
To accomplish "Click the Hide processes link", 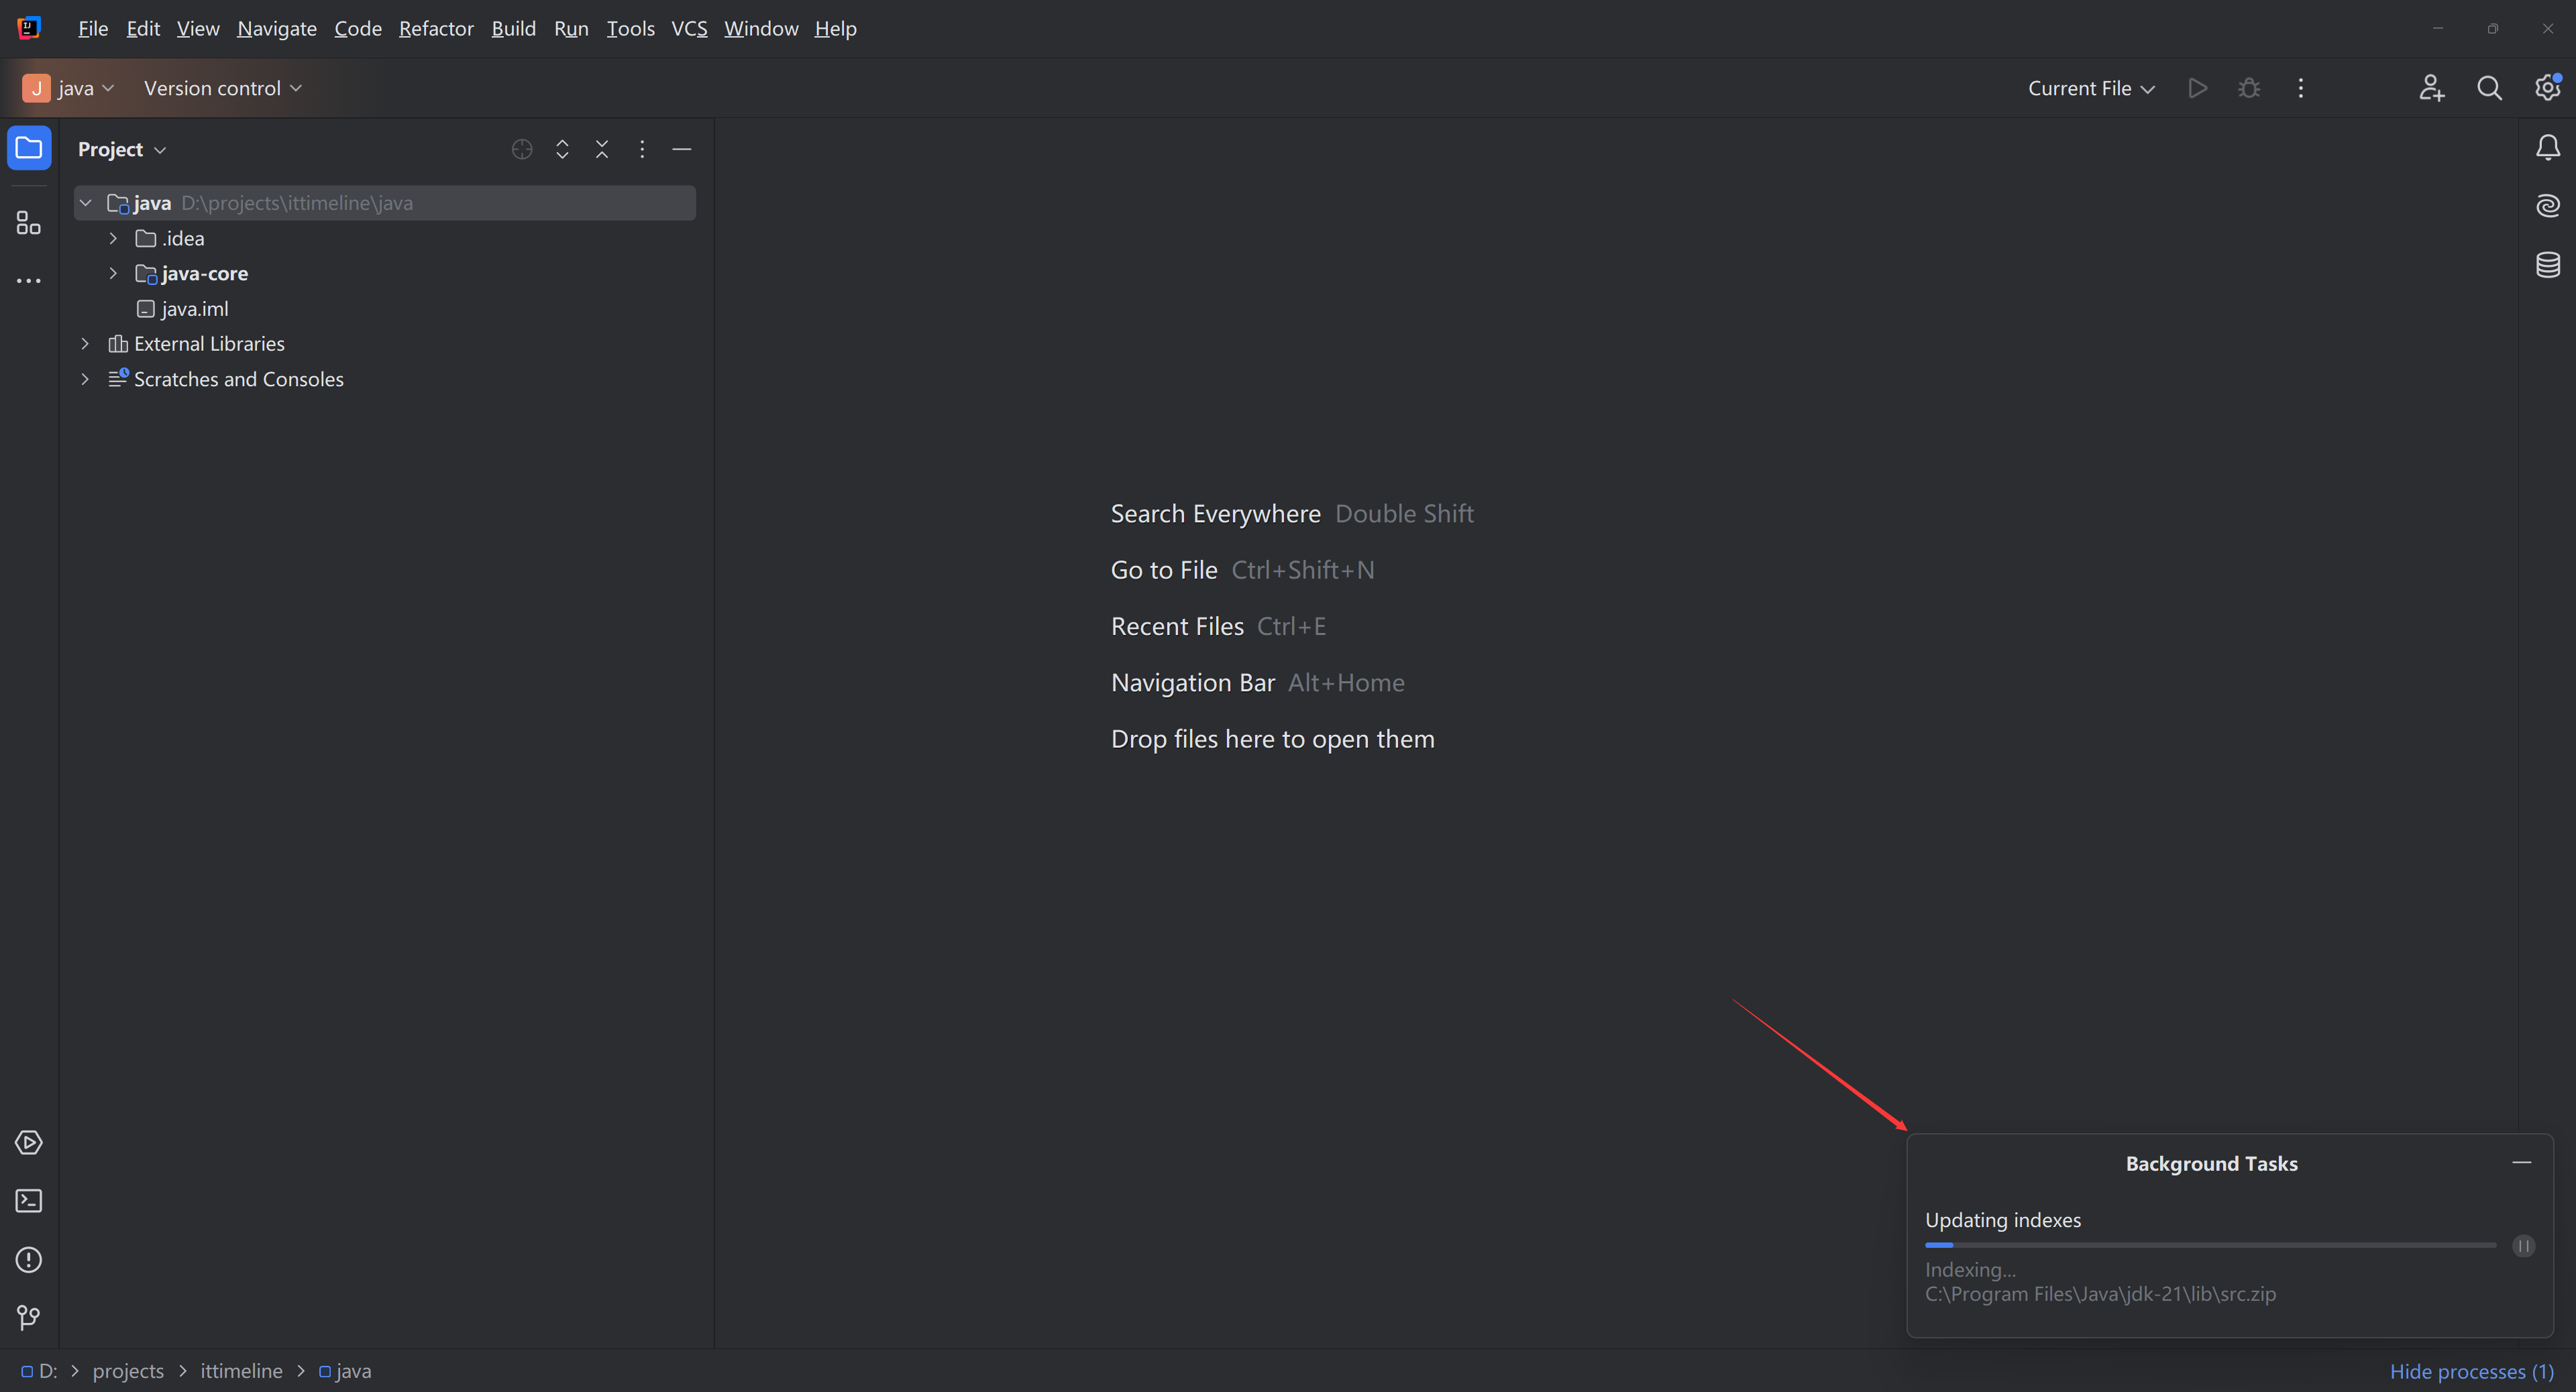I will pos(2470,1371).
